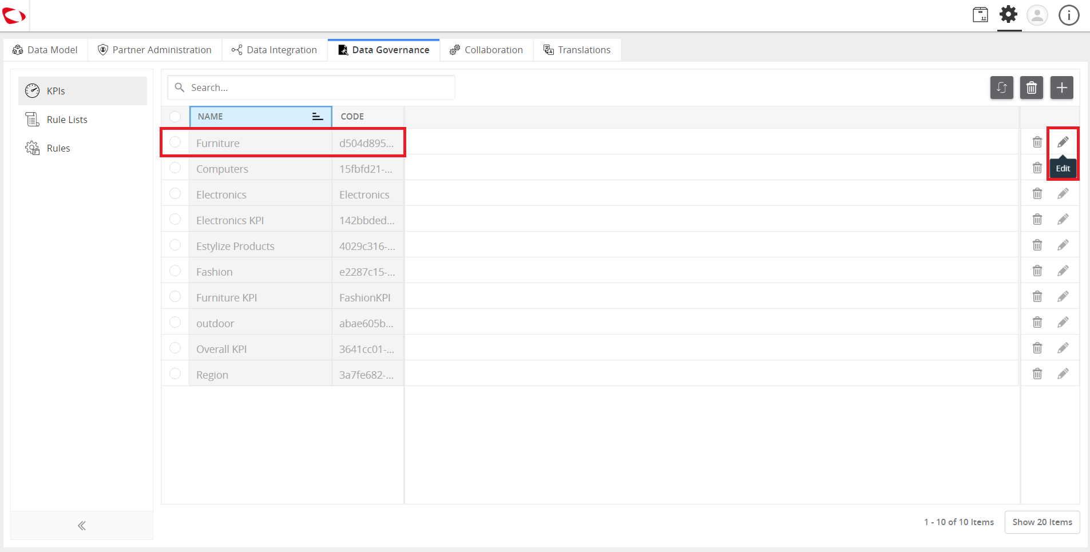Screen dimensions: 1090x552
Task: Select the Electronics KPI row checkbox
Action: click(175, 219)
